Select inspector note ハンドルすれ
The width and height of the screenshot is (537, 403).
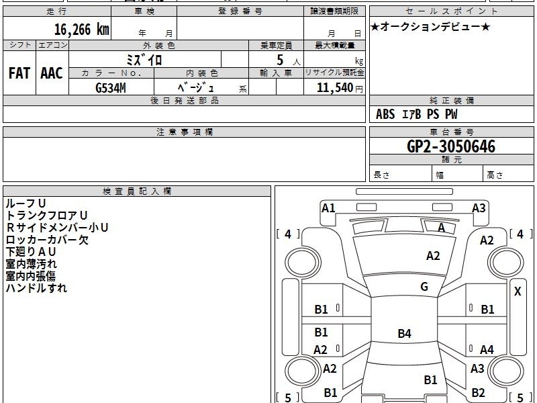click(36, 288)
